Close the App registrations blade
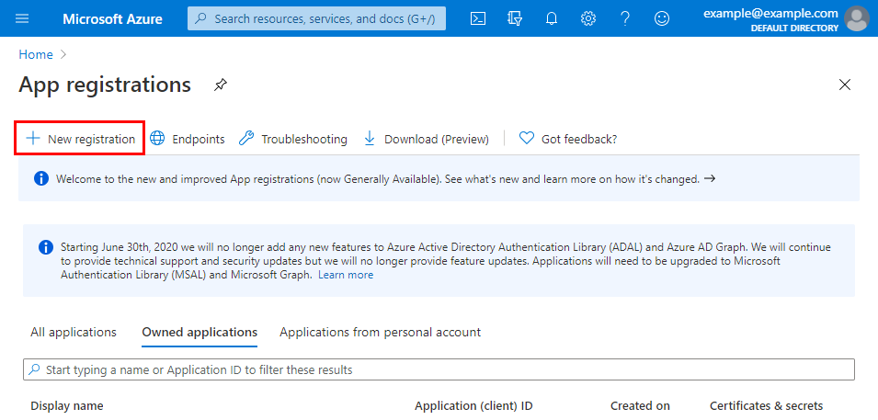The height and width of the screenshot is (420, 878). (845, 85)
